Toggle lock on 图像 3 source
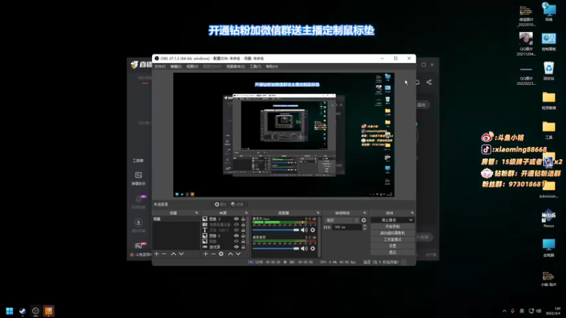566x318 pixels. (243, 219)
